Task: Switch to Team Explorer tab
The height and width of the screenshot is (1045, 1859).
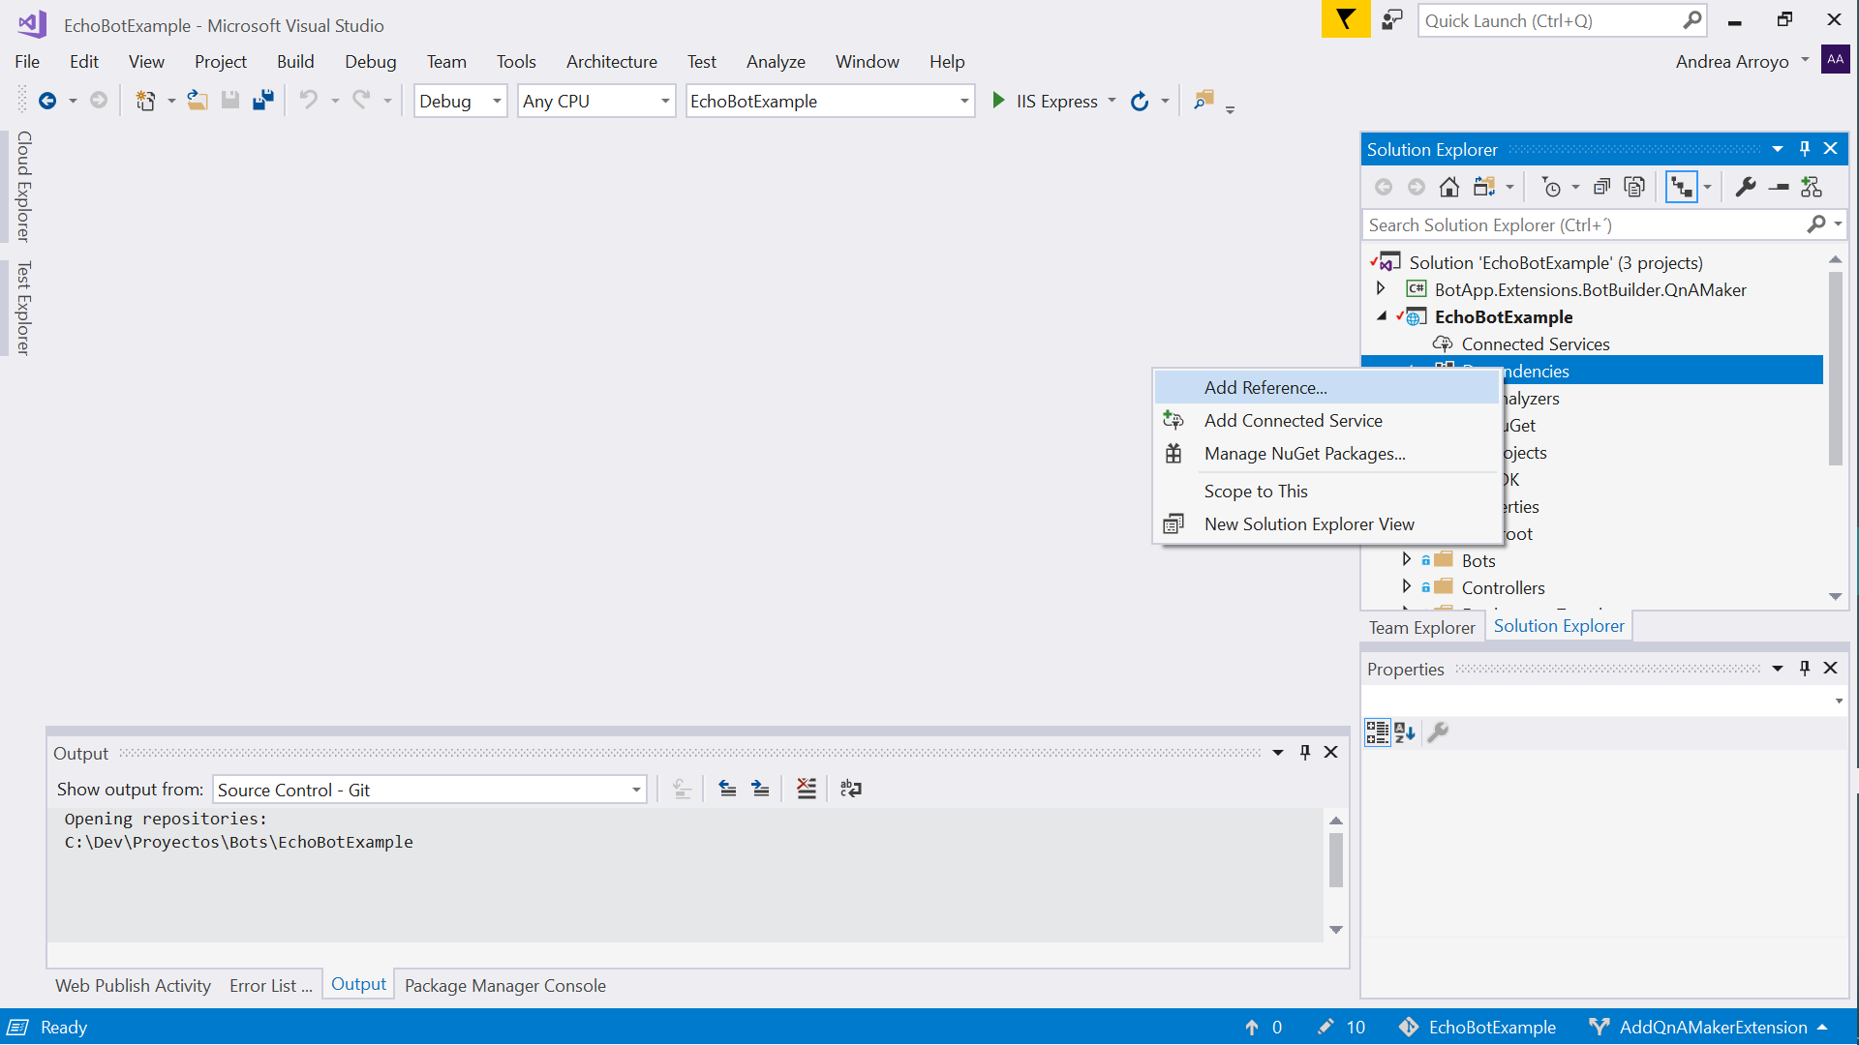Action: pos(1421,626)
